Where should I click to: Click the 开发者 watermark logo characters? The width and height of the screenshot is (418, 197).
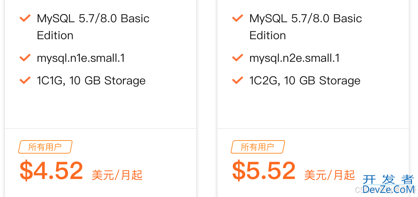click(388, 180)
